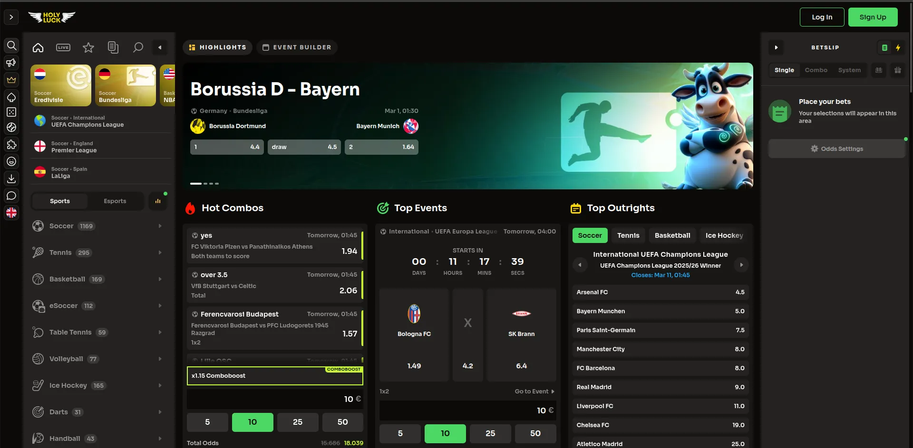Collapse the betslip panel arrow
This screenshot has height=448, width=913.
(776, 47)
